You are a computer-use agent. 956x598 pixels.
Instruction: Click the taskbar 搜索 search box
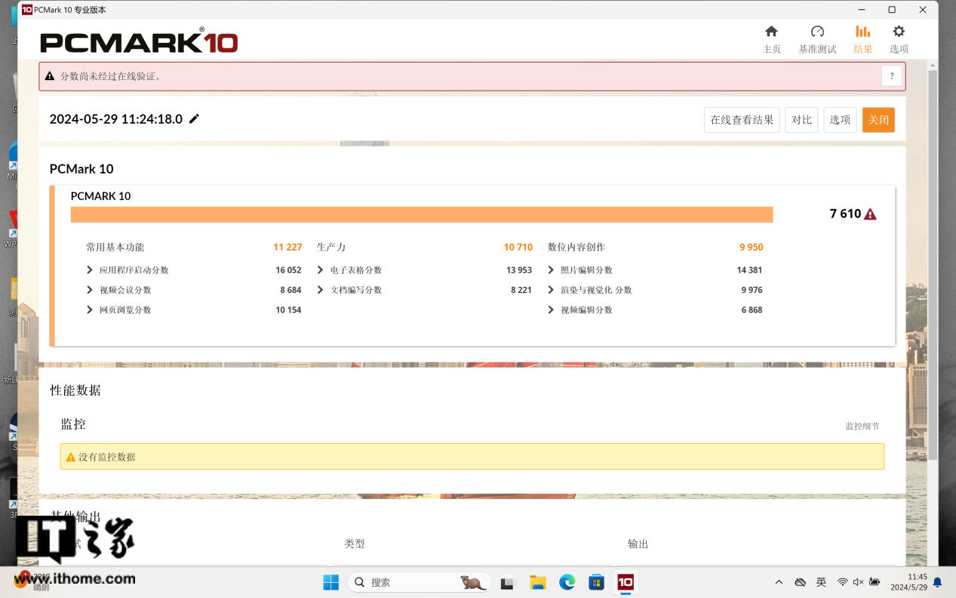[x=420, y=582]
